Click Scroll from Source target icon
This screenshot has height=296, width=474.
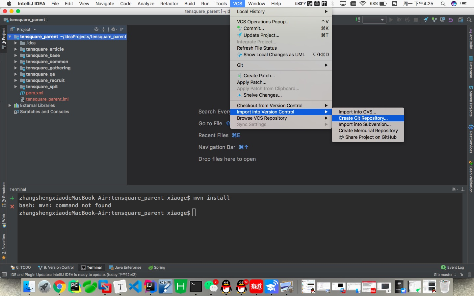click(x=96, y=29)
